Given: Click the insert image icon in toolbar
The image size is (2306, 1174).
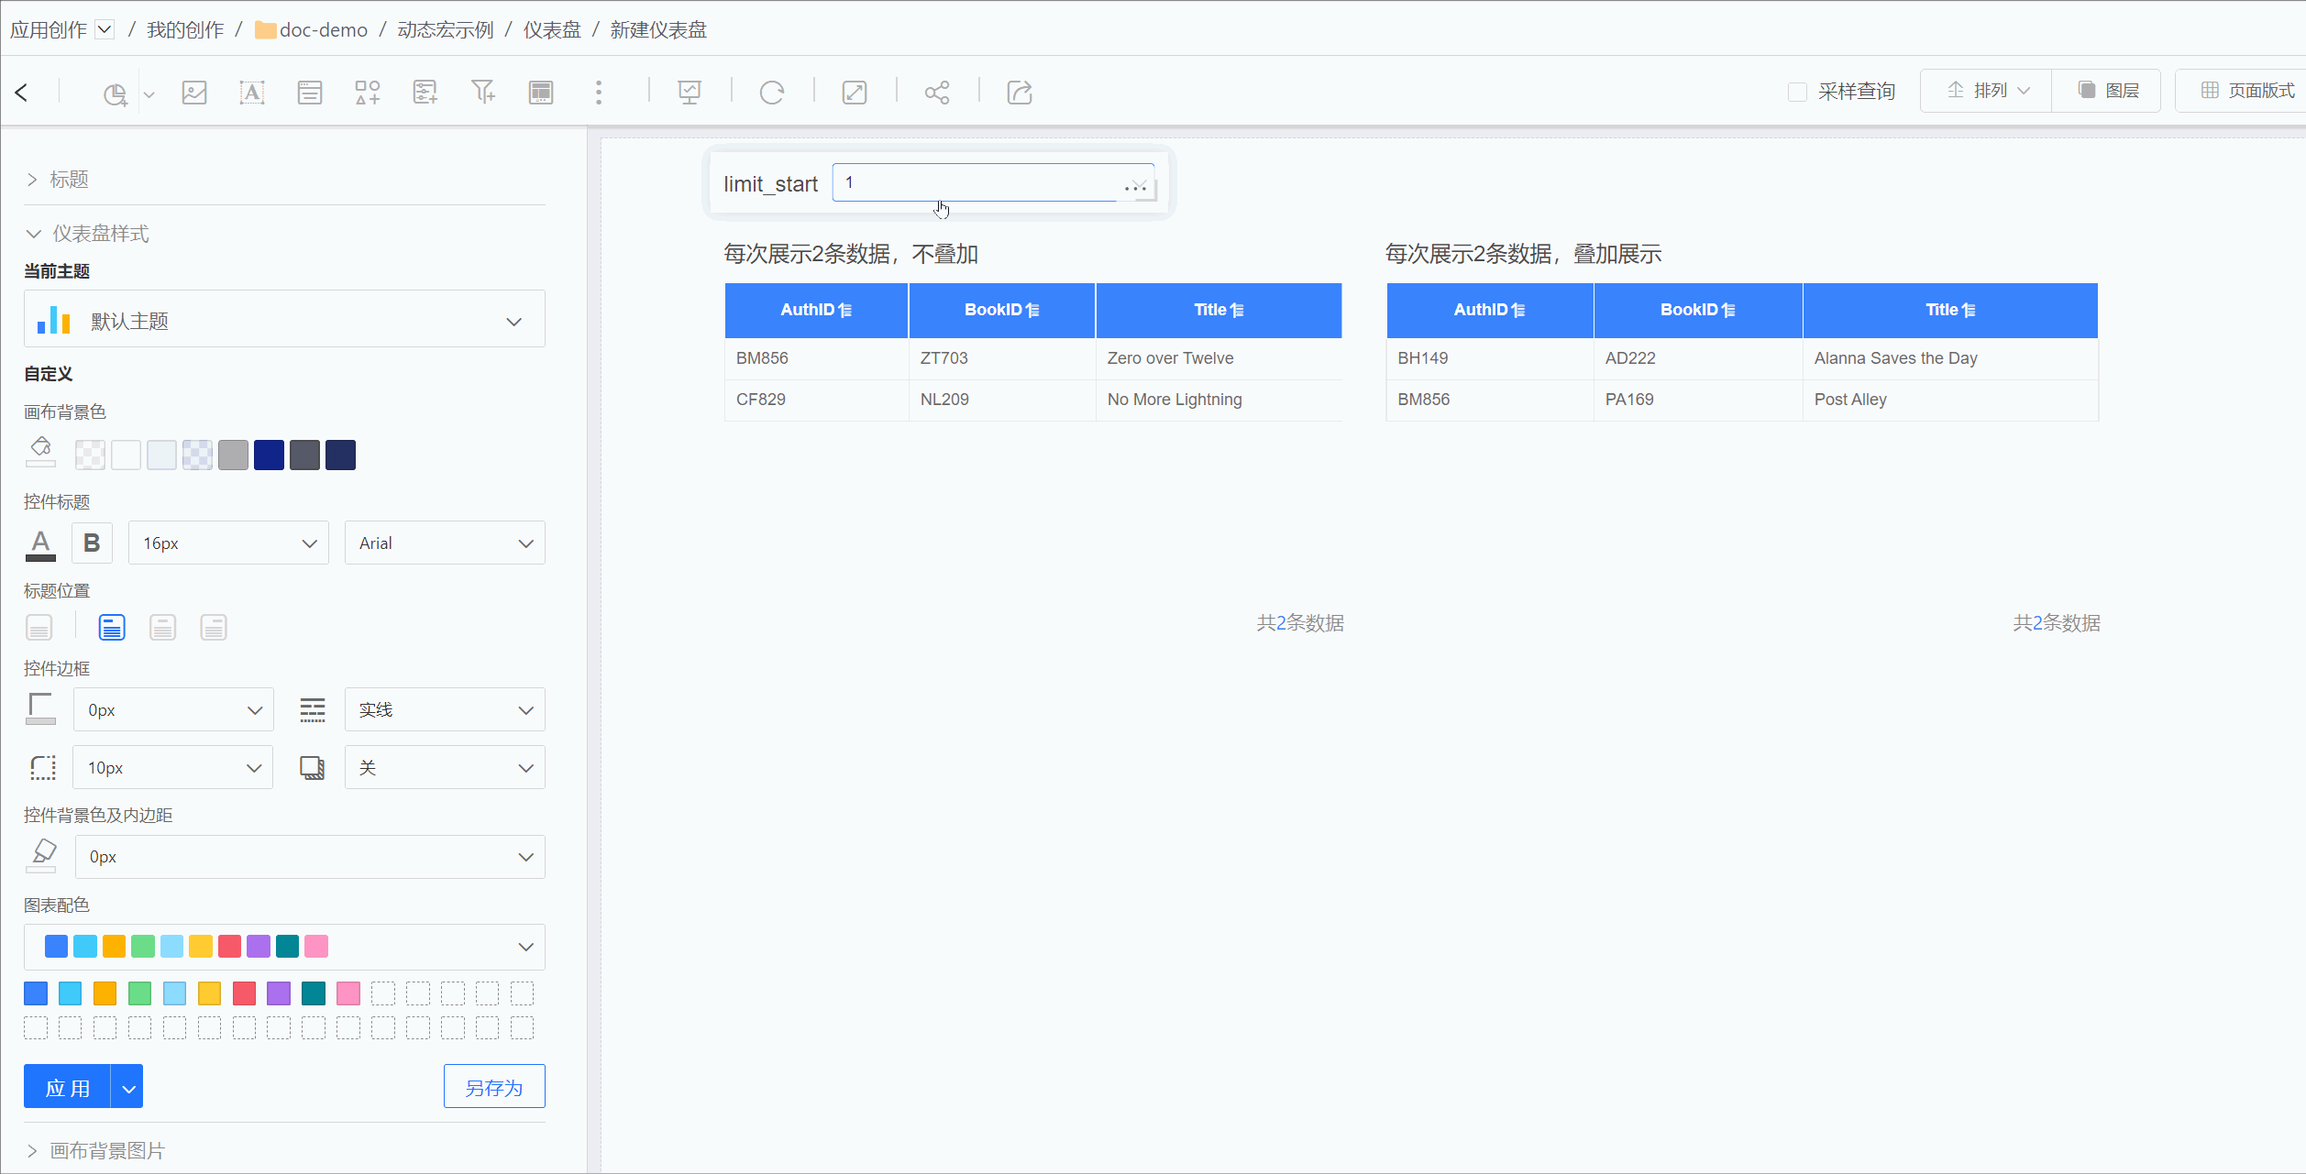Looking at the screenshot, I should [194, 93].
